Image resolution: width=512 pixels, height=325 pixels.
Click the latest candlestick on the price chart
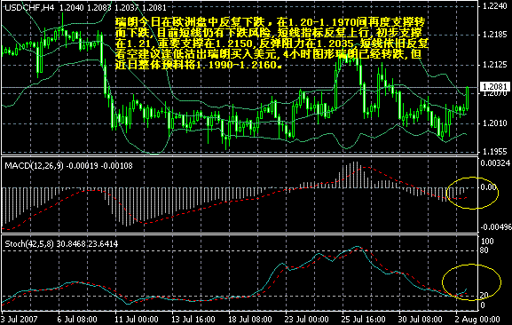468,99
